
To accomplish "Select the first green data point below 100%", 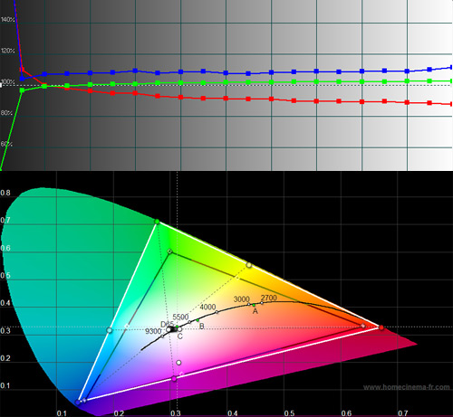I will pyautogui.click(x=22, y=90).
